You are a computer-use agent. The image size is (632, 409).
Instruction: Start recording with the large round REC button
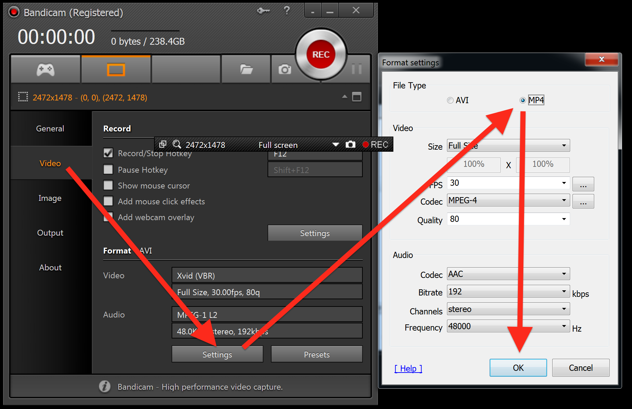click(321, 54)
